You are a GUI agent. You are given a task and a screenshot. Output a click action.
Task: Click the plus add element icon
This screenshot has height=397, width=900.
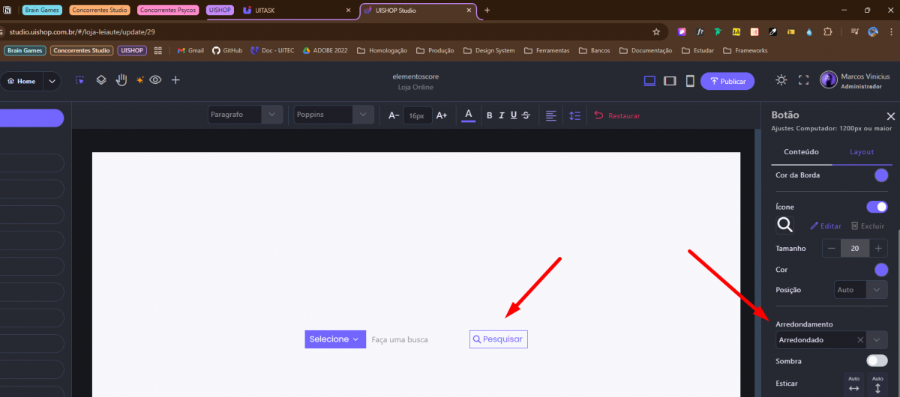coord(175,80)
